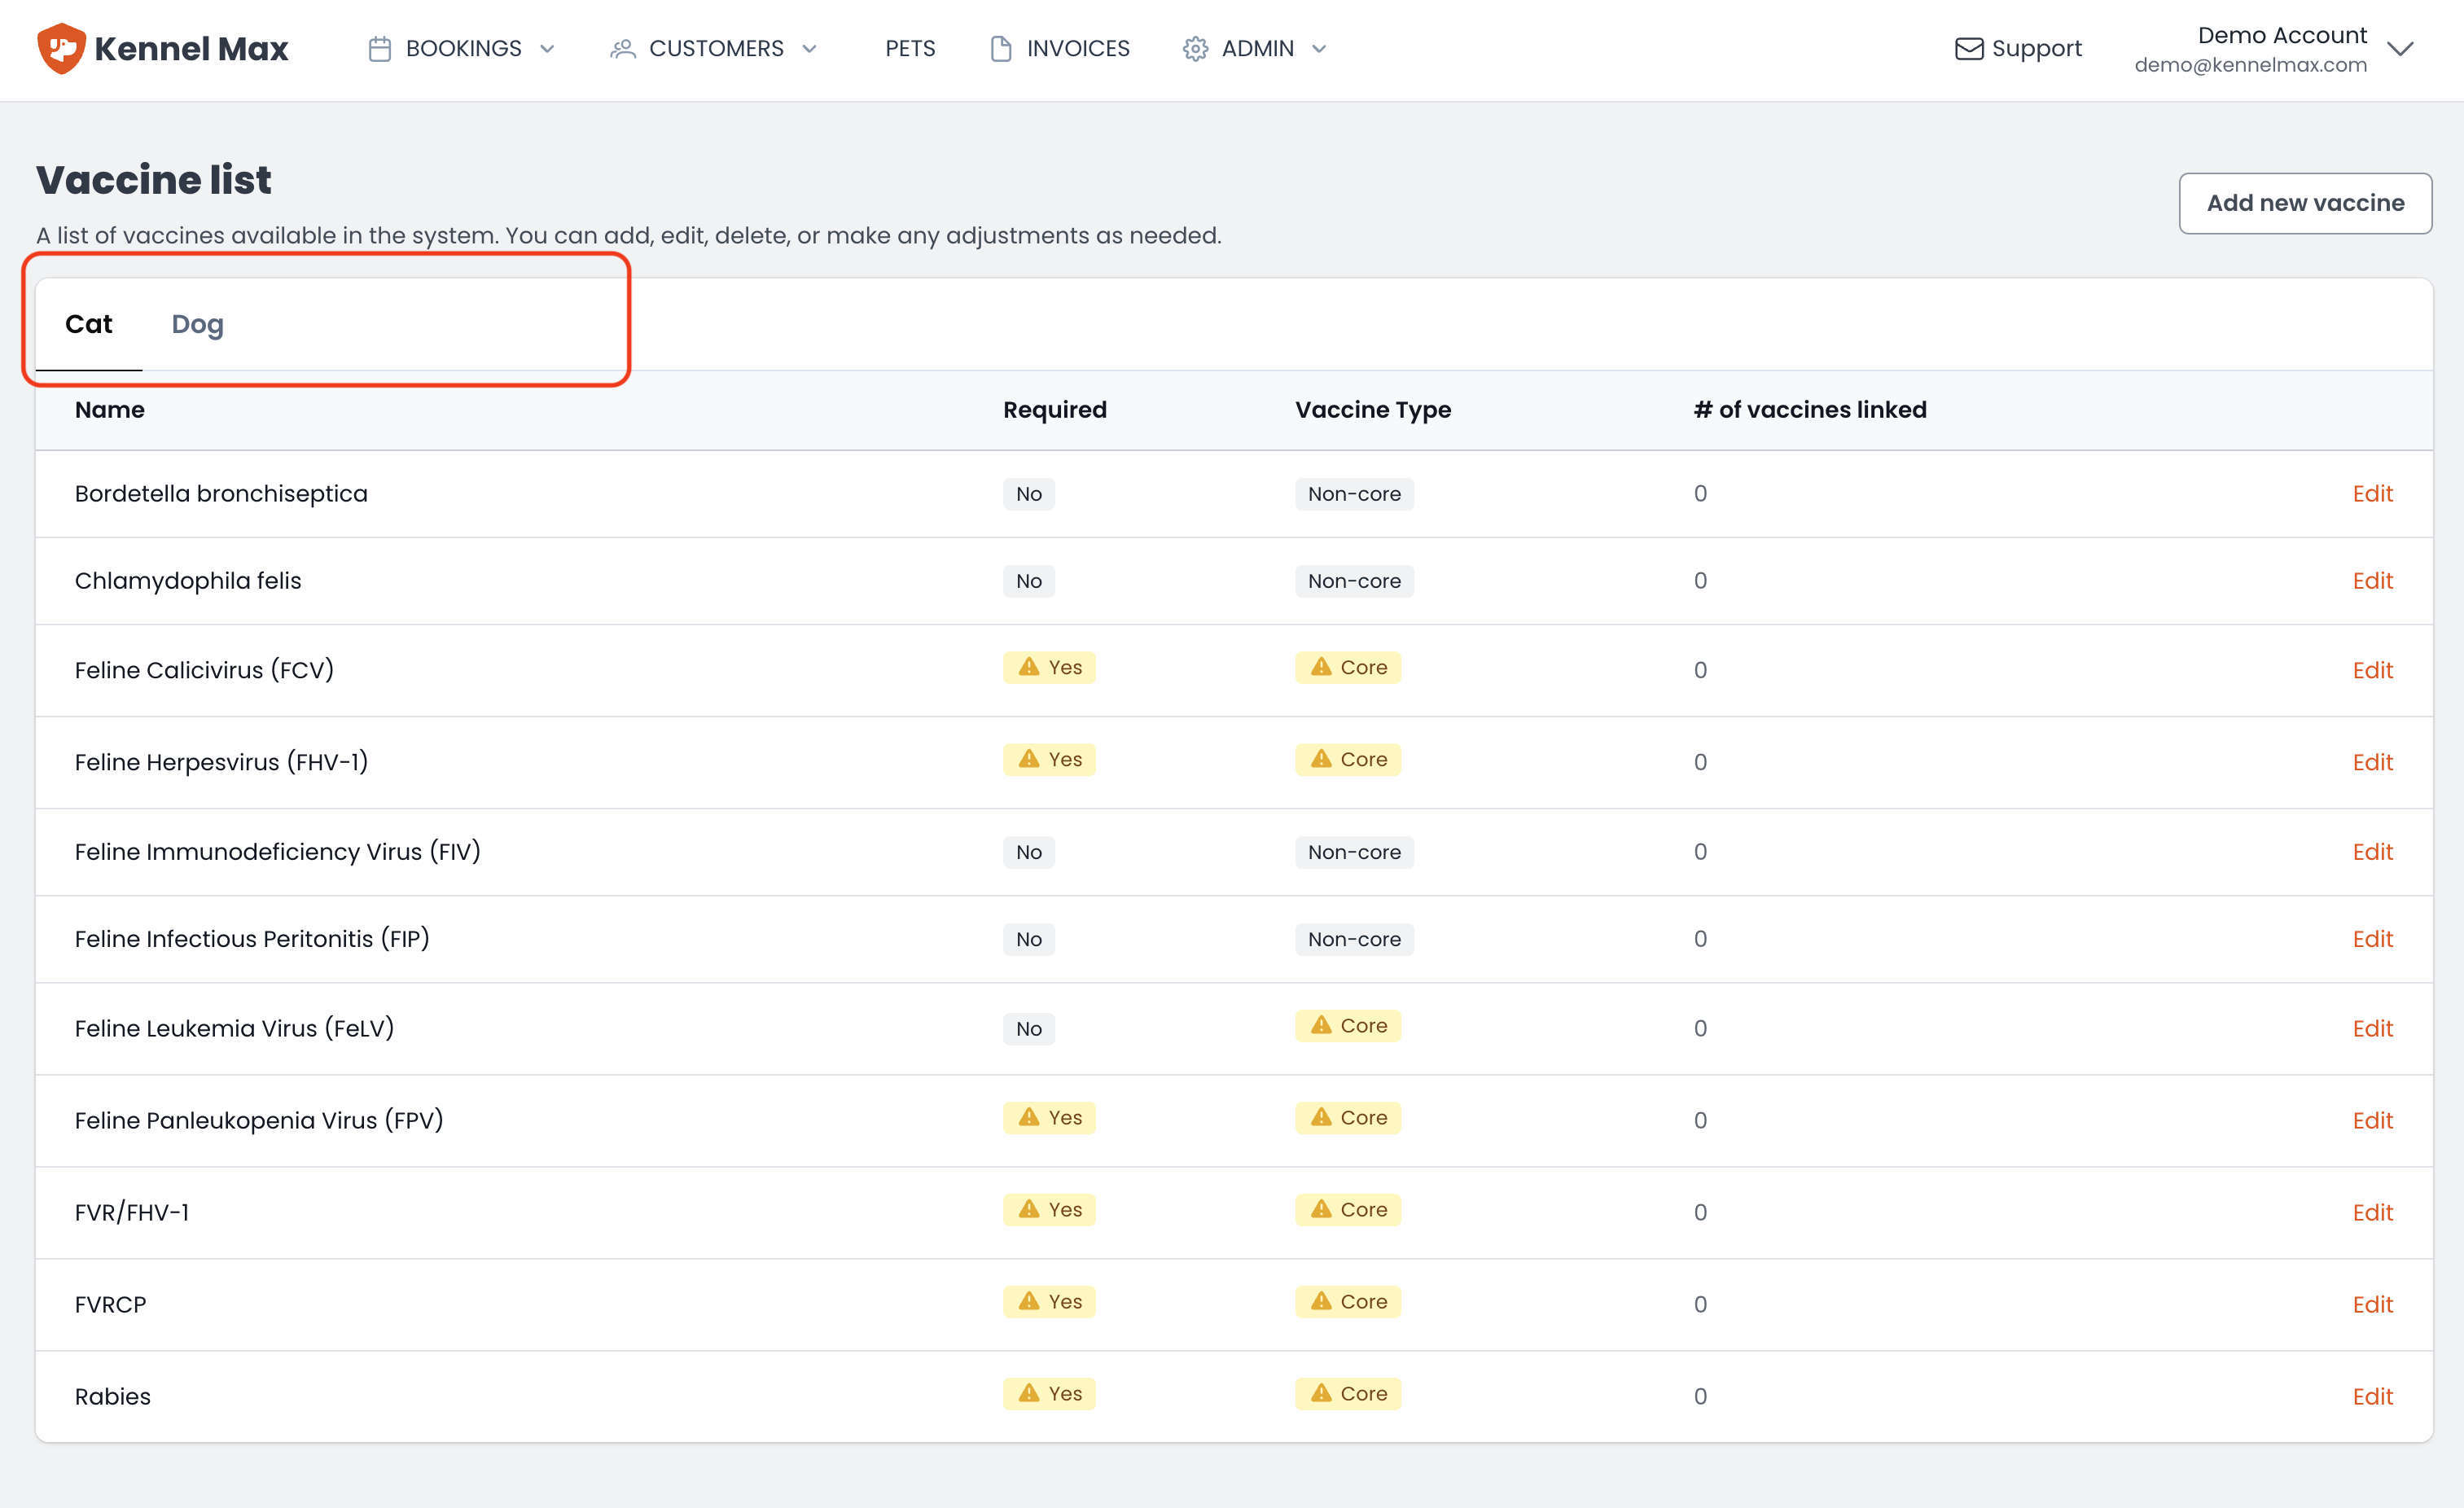Image resolution: width=2464 pixels, height=1508 pixels.
Task: Click the Feline Herpesvirus Core warning icon
Action: tap(1321, 759)
